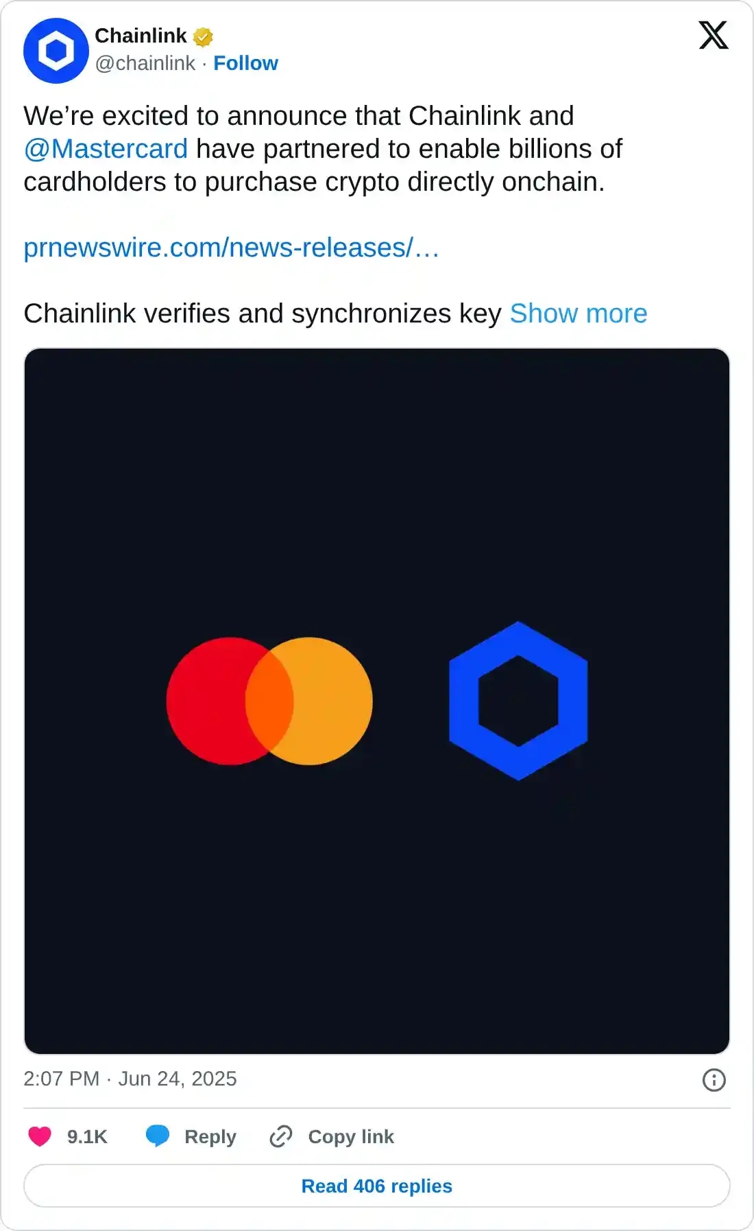This screenshot has width=754, height=1231.
Task: Click the heart icon to like the tweet
Action: pos(40,1136)
